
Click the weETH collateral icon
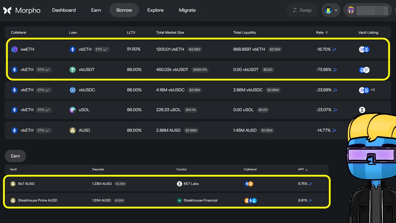click(15, 49)
